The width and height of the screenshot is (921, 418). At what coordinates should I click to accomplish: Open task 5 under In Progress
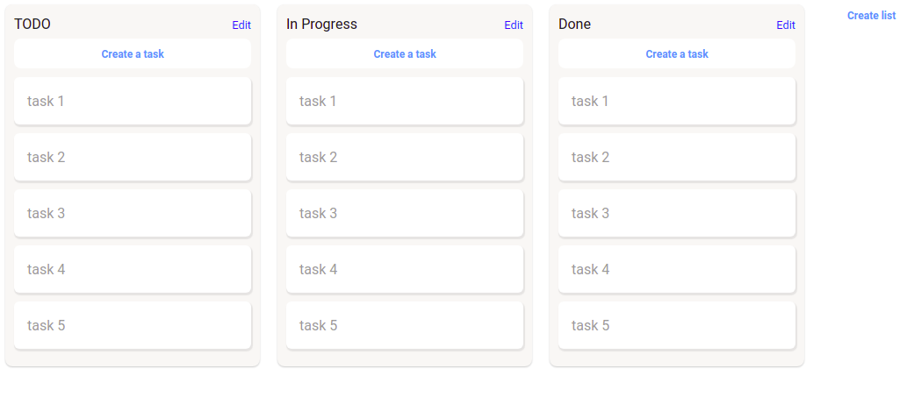[405, 325]
